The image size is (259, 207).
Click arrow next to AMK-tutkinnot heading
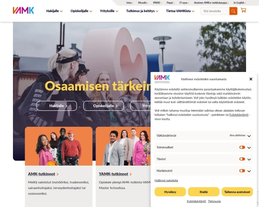pyautogui.click(x=58, y=174)
